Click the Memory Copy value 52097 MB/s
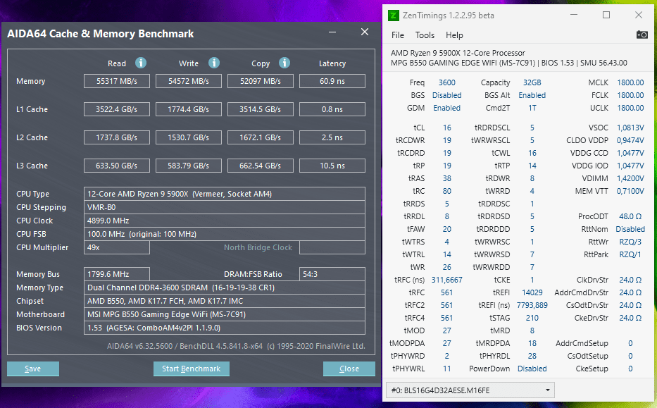Screen dimensions: 657x408 pyautogui.click(x=261, y=81)
